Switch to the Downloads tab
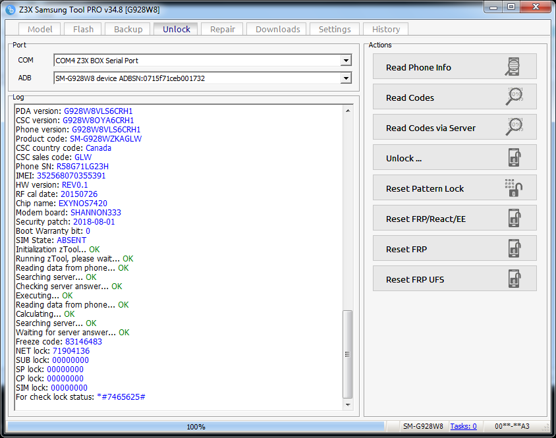This screenshot has width=556, height=438. point(277,29)
